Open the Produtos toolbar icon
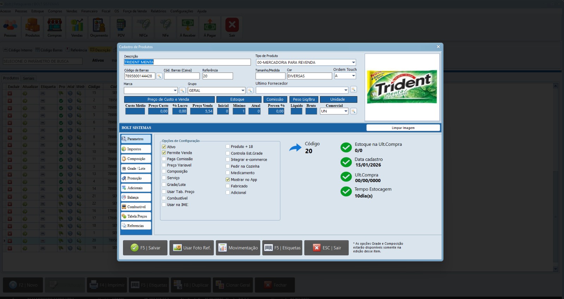564x299 pixels. tap(32, 27)
